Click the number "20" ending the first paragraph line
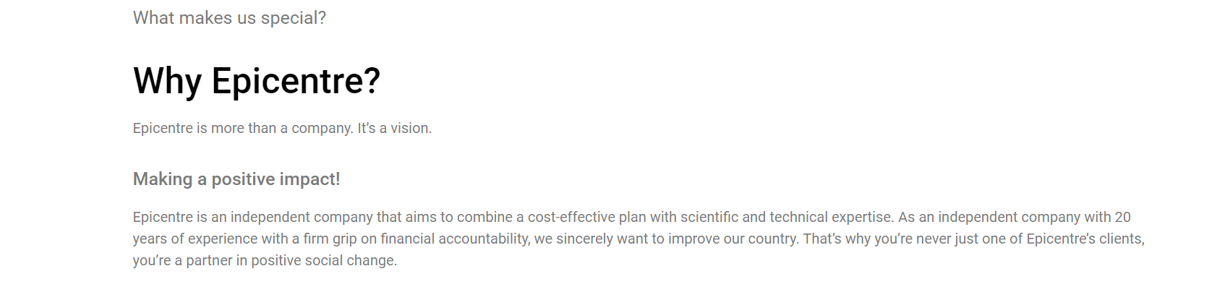1225x300 pixels. (1122, 217)
